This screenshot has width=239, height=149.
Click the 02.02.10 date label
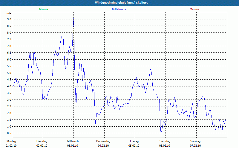[42, 146]
